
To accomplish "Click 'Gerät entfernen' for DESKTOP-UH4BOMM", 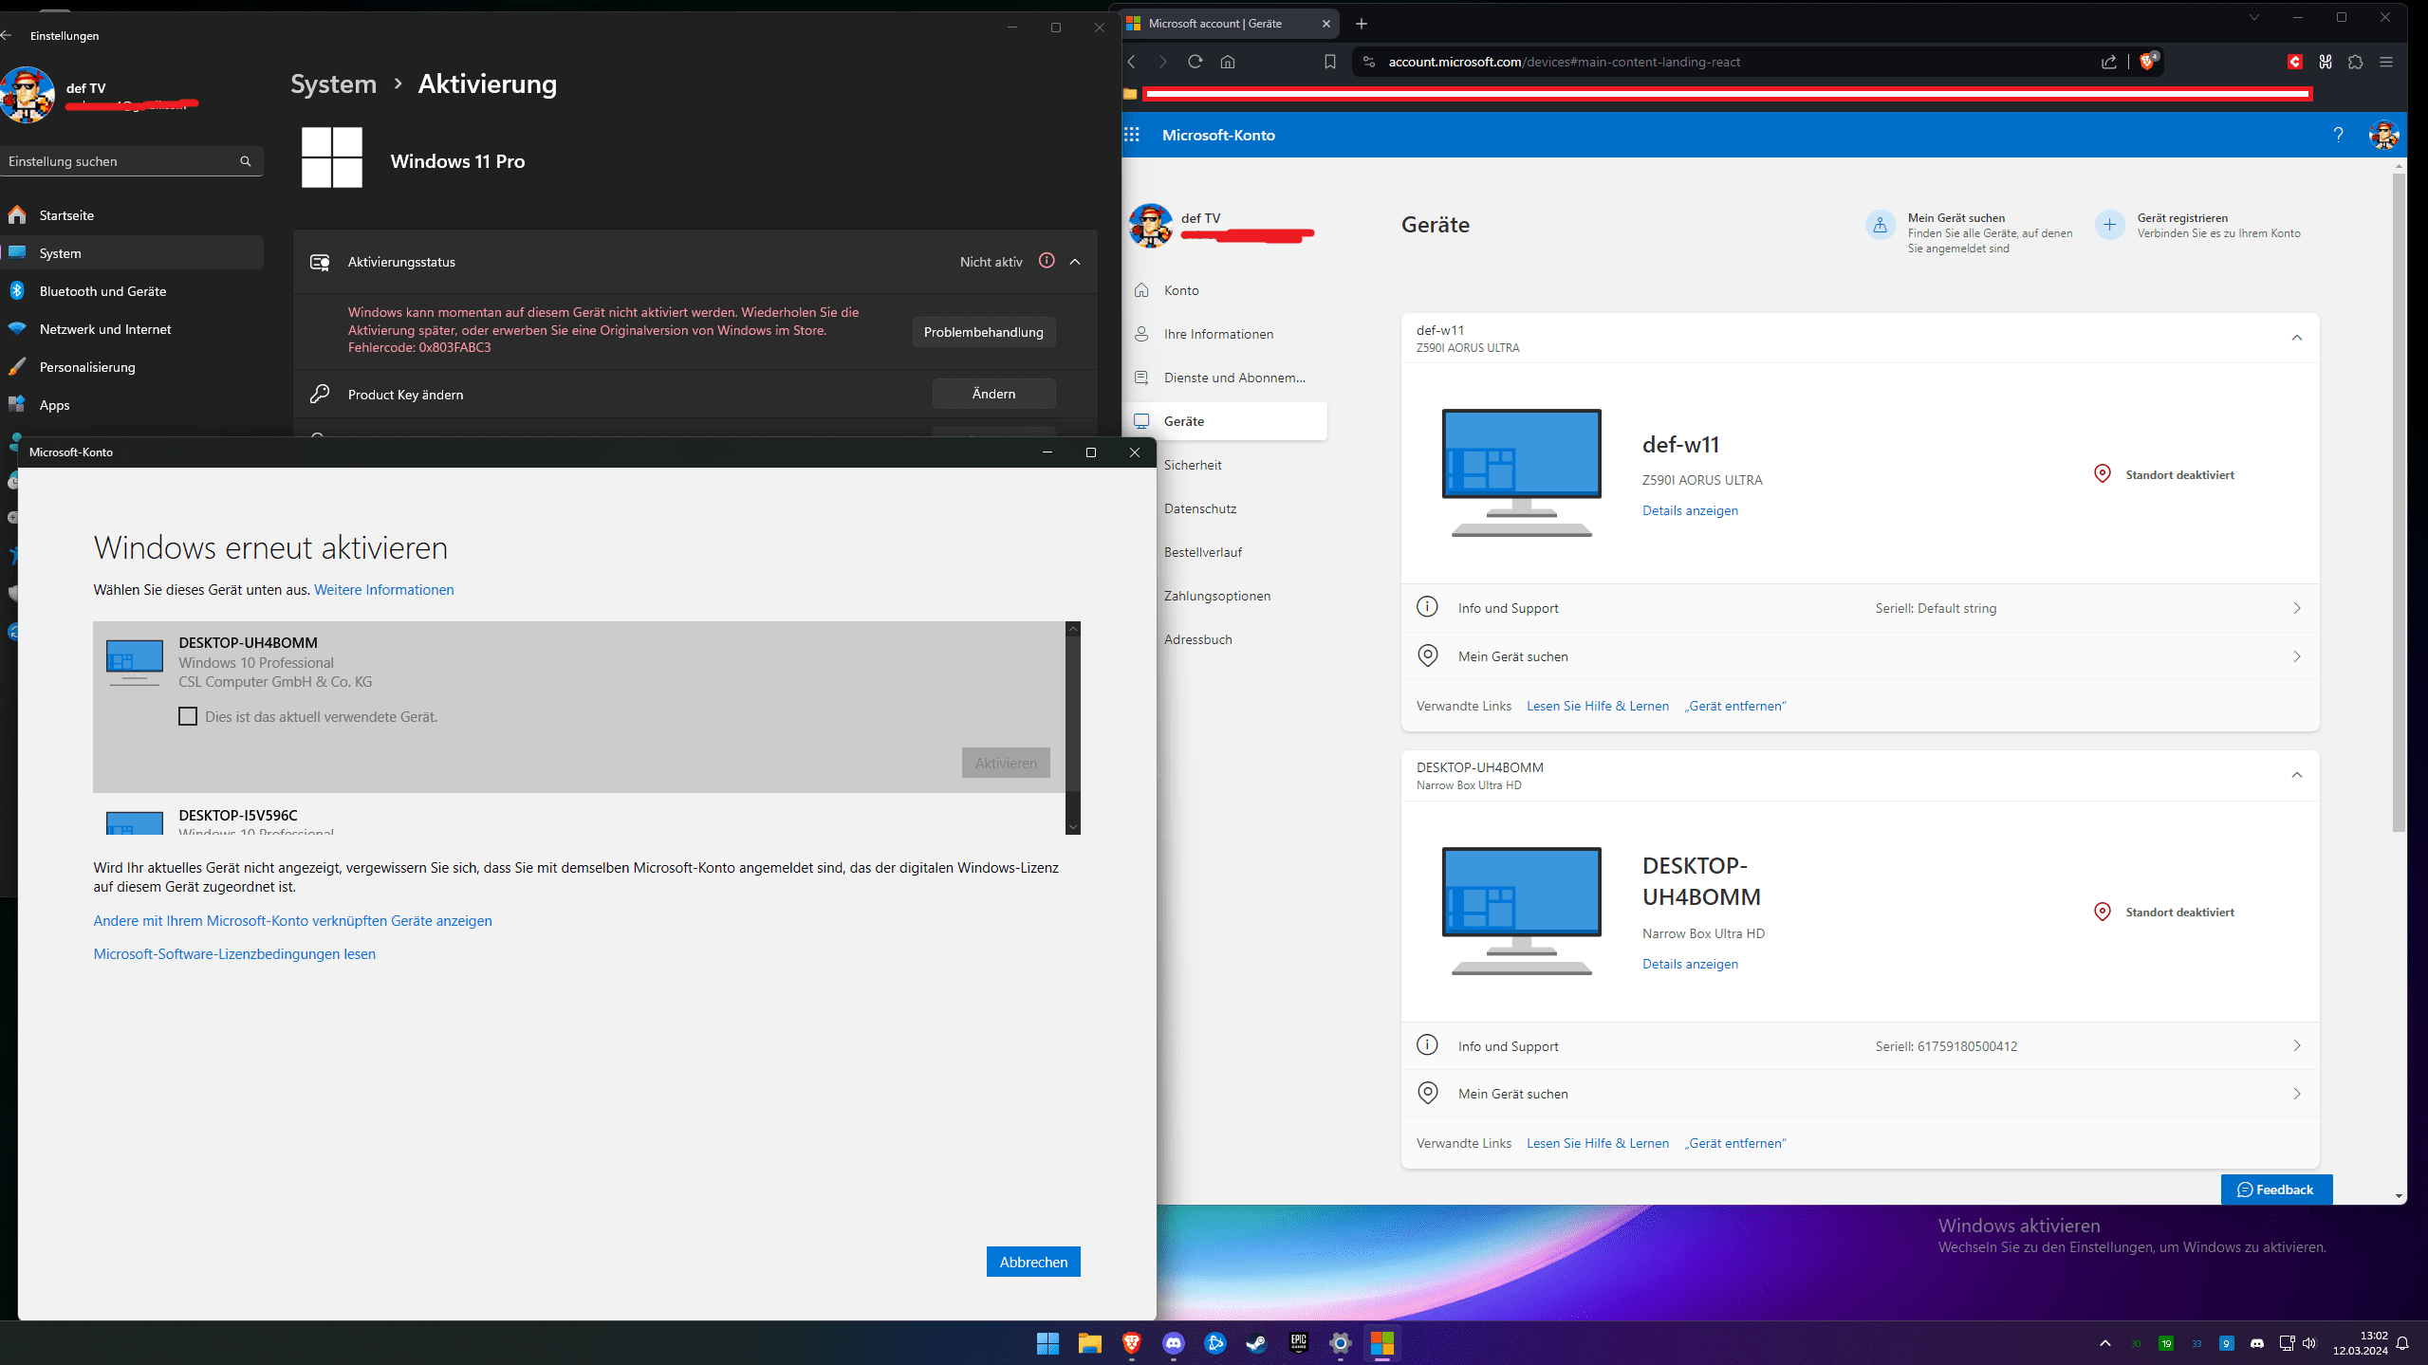I will pos(1735,1143).
